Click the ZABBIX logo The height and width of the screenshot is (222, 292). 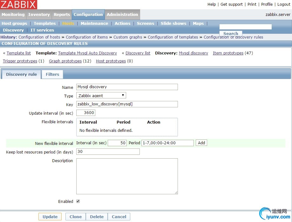(x=18, y=4)
